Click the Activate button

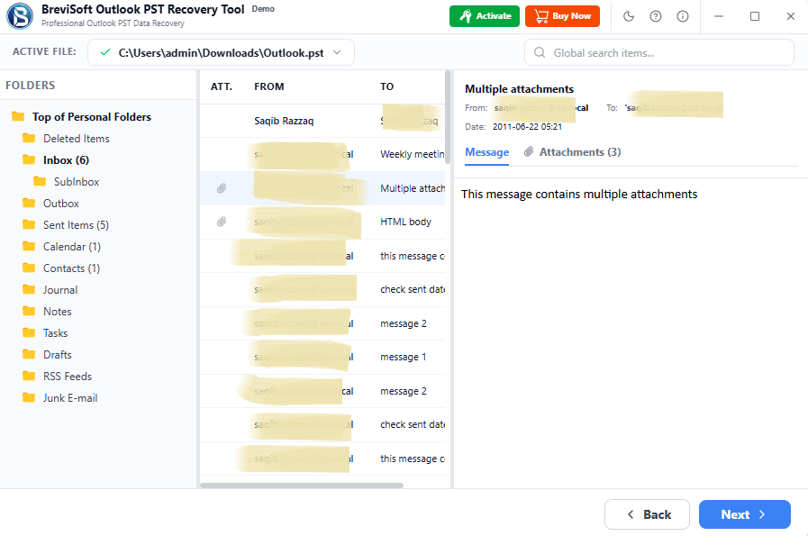485,16
